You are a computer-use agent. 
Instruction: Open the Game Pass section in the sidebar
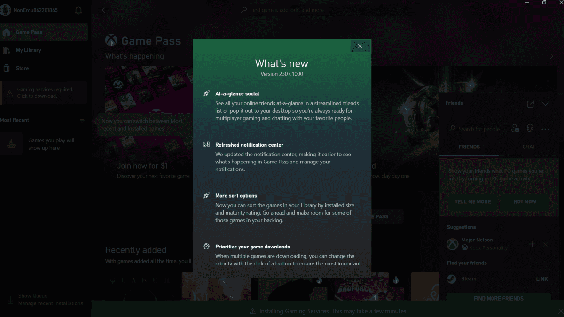point(44,32)
